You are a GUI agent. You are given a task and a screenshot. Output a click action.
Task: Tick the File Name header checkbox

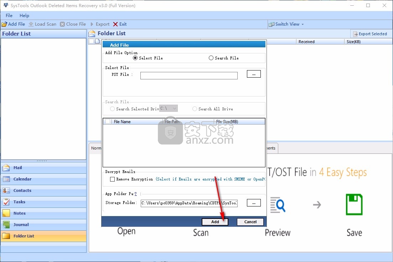click(108, 121)
